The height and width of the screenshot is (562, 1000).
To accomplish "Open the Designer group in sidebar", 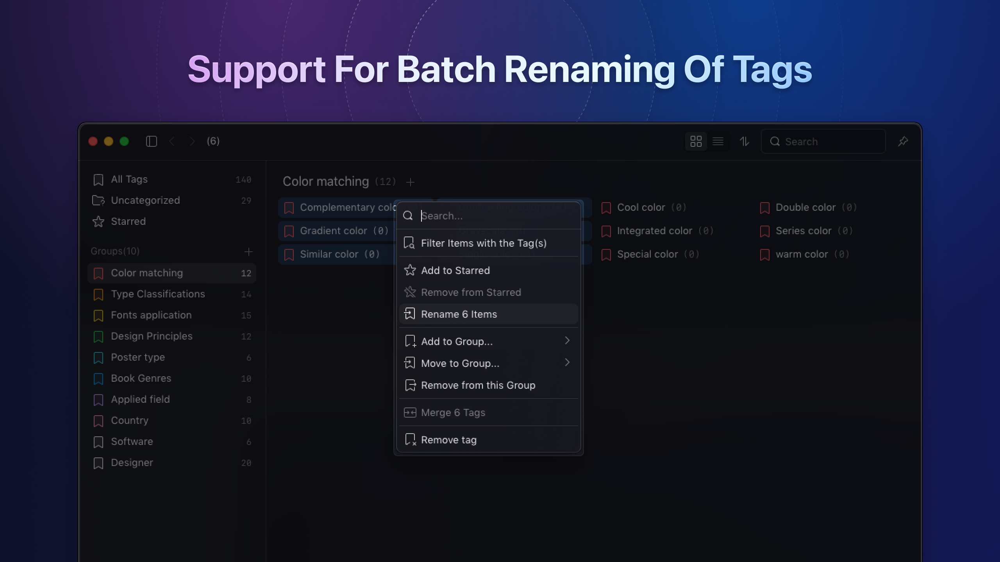I will tap(132, 462).
